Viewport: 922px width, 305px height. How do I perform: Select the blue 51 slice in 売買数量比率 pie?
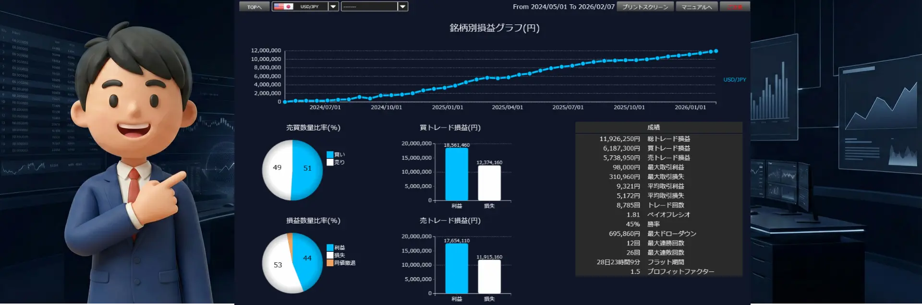tap(308, 170)
